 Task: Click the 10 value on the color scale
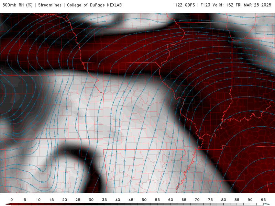click(x=38, y=200)
